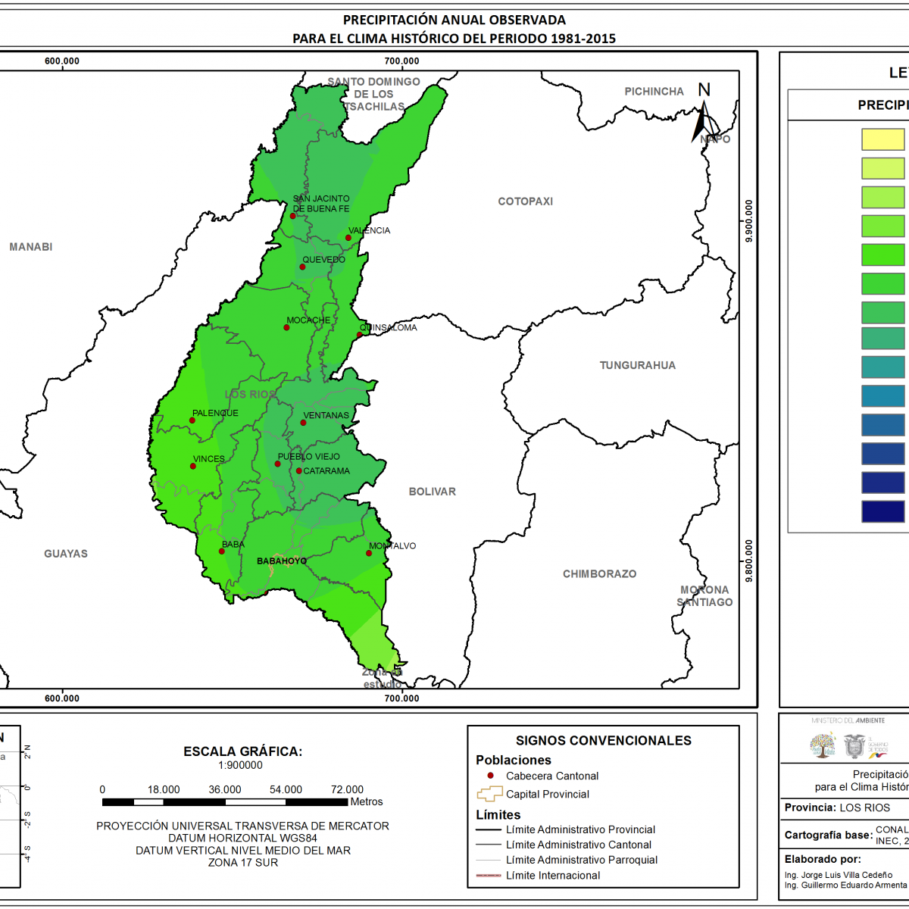Click the PICHINCHA province label
Viewport: 909px width, 909px height.
pyautogui.click(x=654, y=92)
